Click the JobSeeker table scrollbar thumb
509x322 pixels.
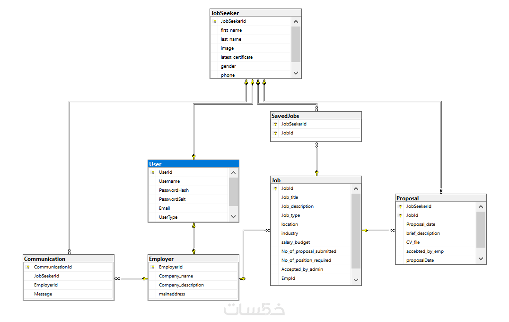click(x=296, y=44)
